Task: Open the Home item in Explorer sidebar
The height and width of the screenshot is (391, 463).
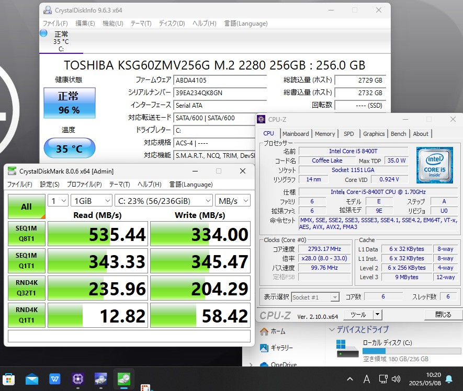Action: pos(273,331)
